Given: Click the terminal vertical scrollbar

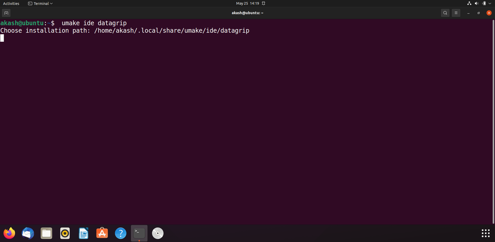Looking at the screenshot, I should [x=493, y=121].
